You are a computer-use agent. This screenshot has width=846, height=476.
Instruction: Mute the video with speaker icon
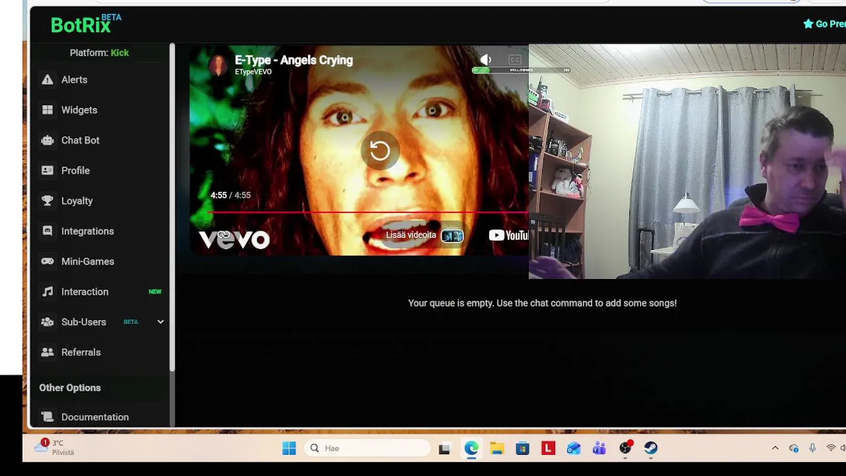(486, 59)
